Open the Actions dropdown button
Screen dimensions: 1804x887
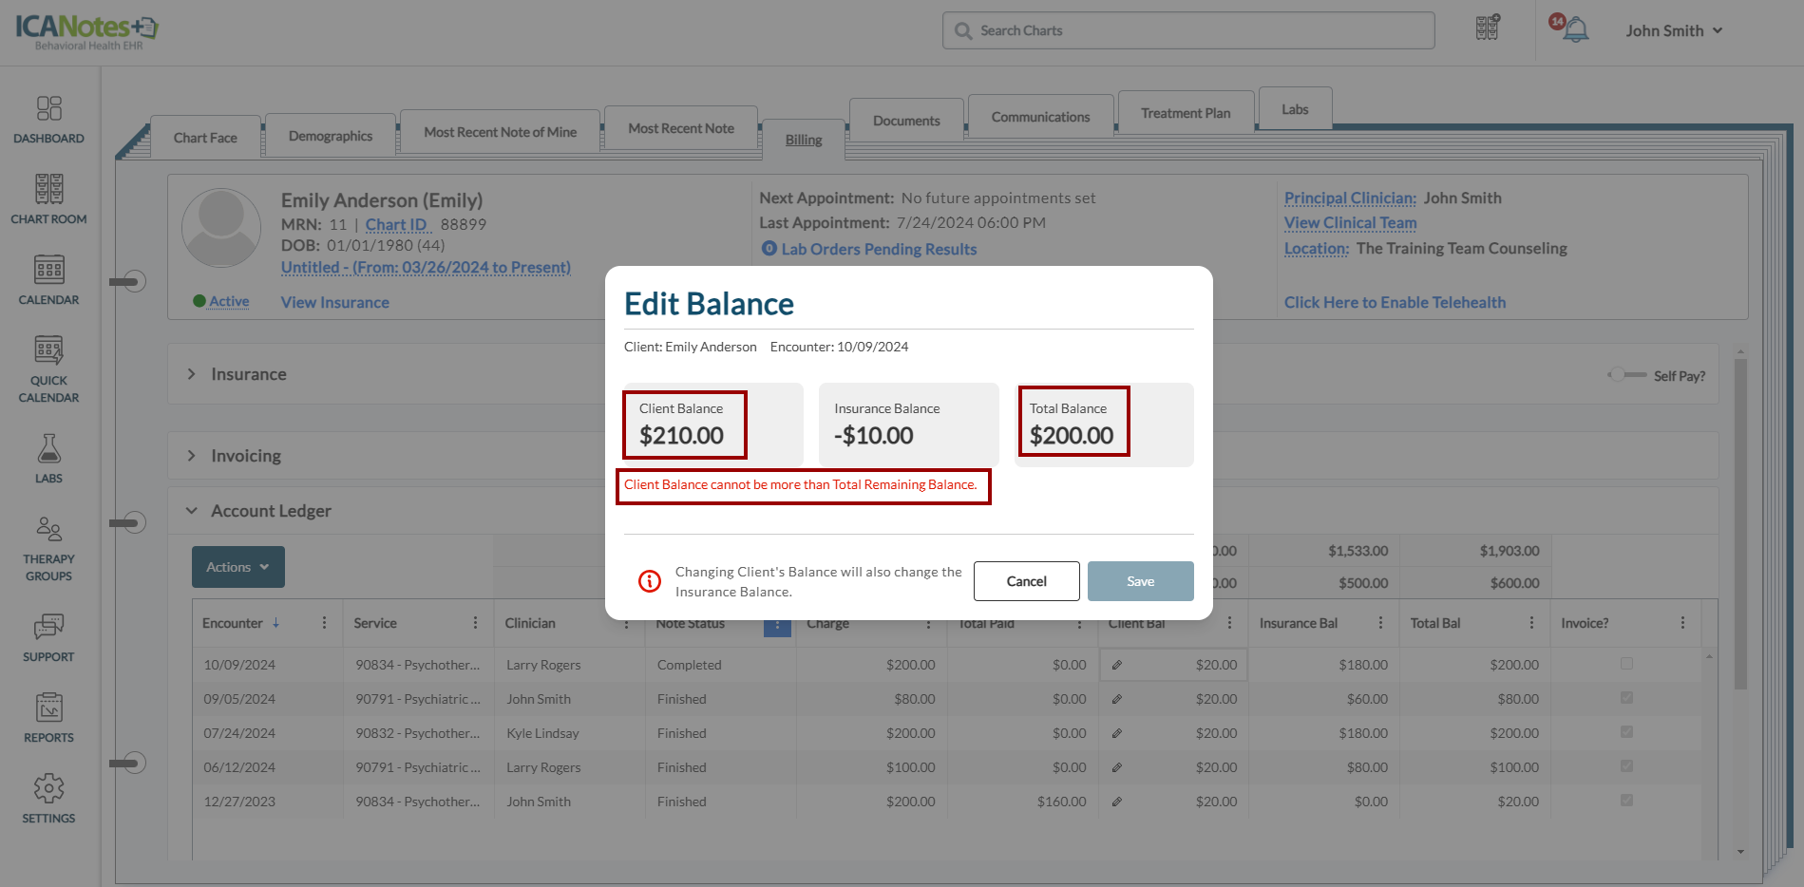[237, 567]
